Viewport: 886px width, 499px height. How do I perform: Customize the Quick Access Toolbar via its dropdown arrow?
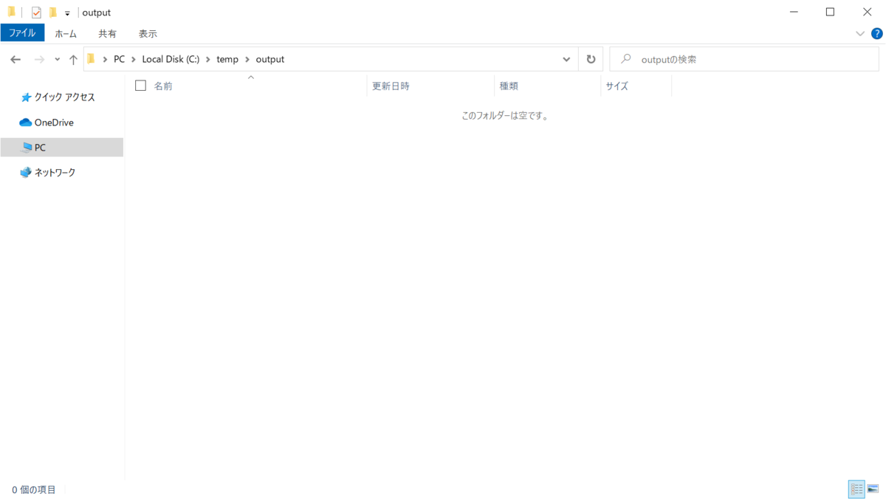point(66,12)
